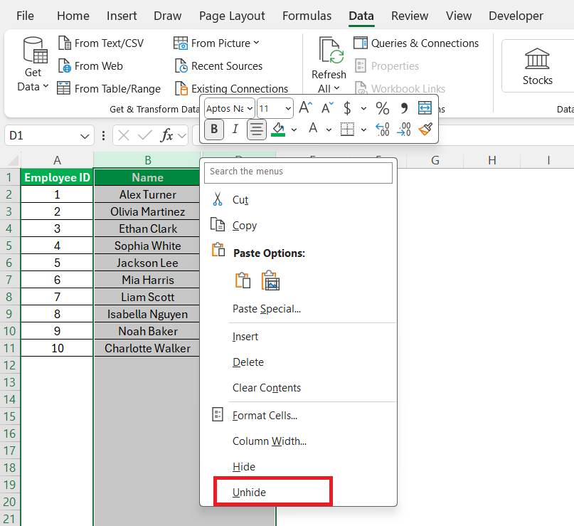This screenshot has width=574, height=526.
Task: Choose Unhide from context menu
Action: coord(298,493)
